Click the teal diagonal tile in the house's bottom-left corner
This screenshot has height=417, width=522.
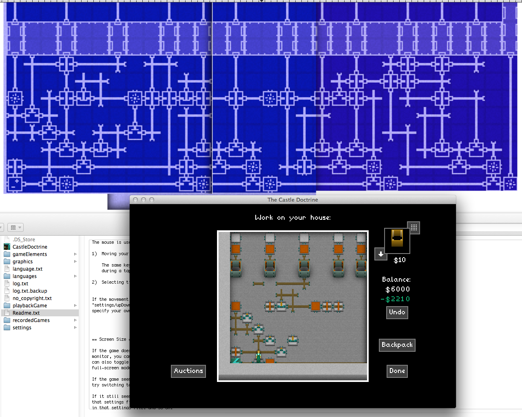[x=235, y=360]
